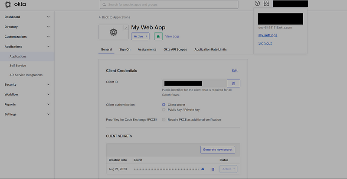The height and width of the screenshot is (179, 347).
Task: Click the search magnifier icon
Action: pos(104,5)
